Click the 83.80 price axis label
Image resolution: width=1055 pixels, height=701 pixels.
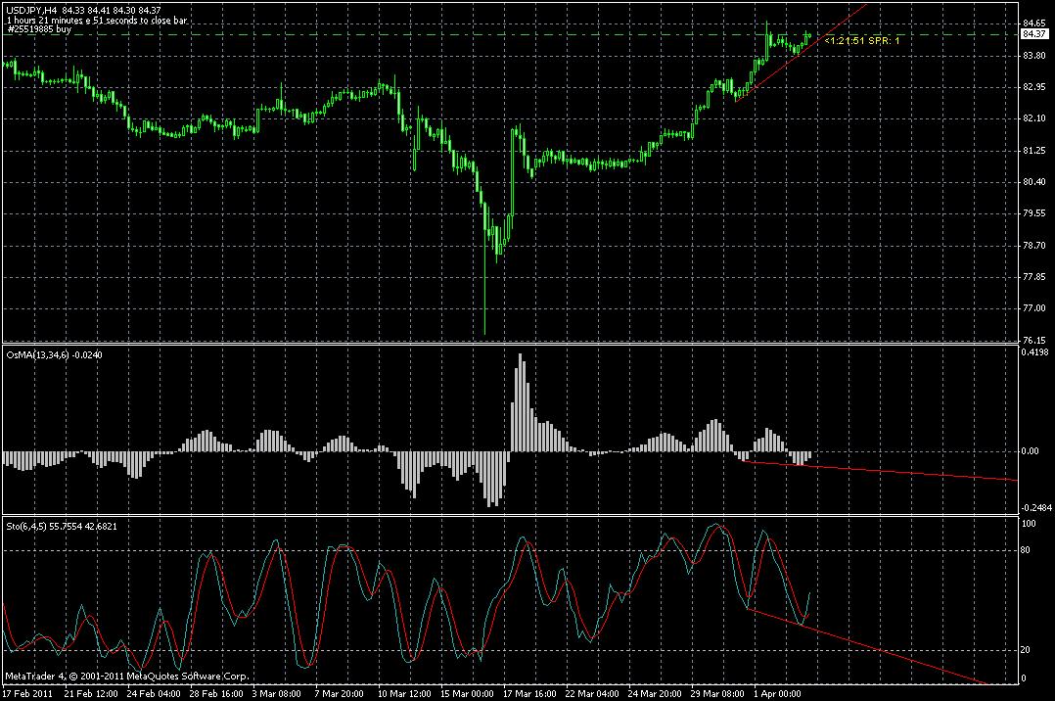[1033, 55]
